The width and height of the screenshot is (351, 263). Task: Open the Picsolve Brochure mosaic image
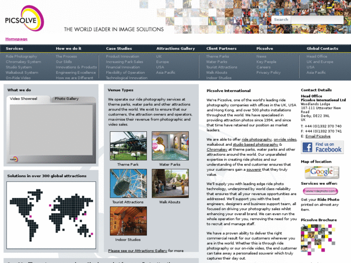318,240
